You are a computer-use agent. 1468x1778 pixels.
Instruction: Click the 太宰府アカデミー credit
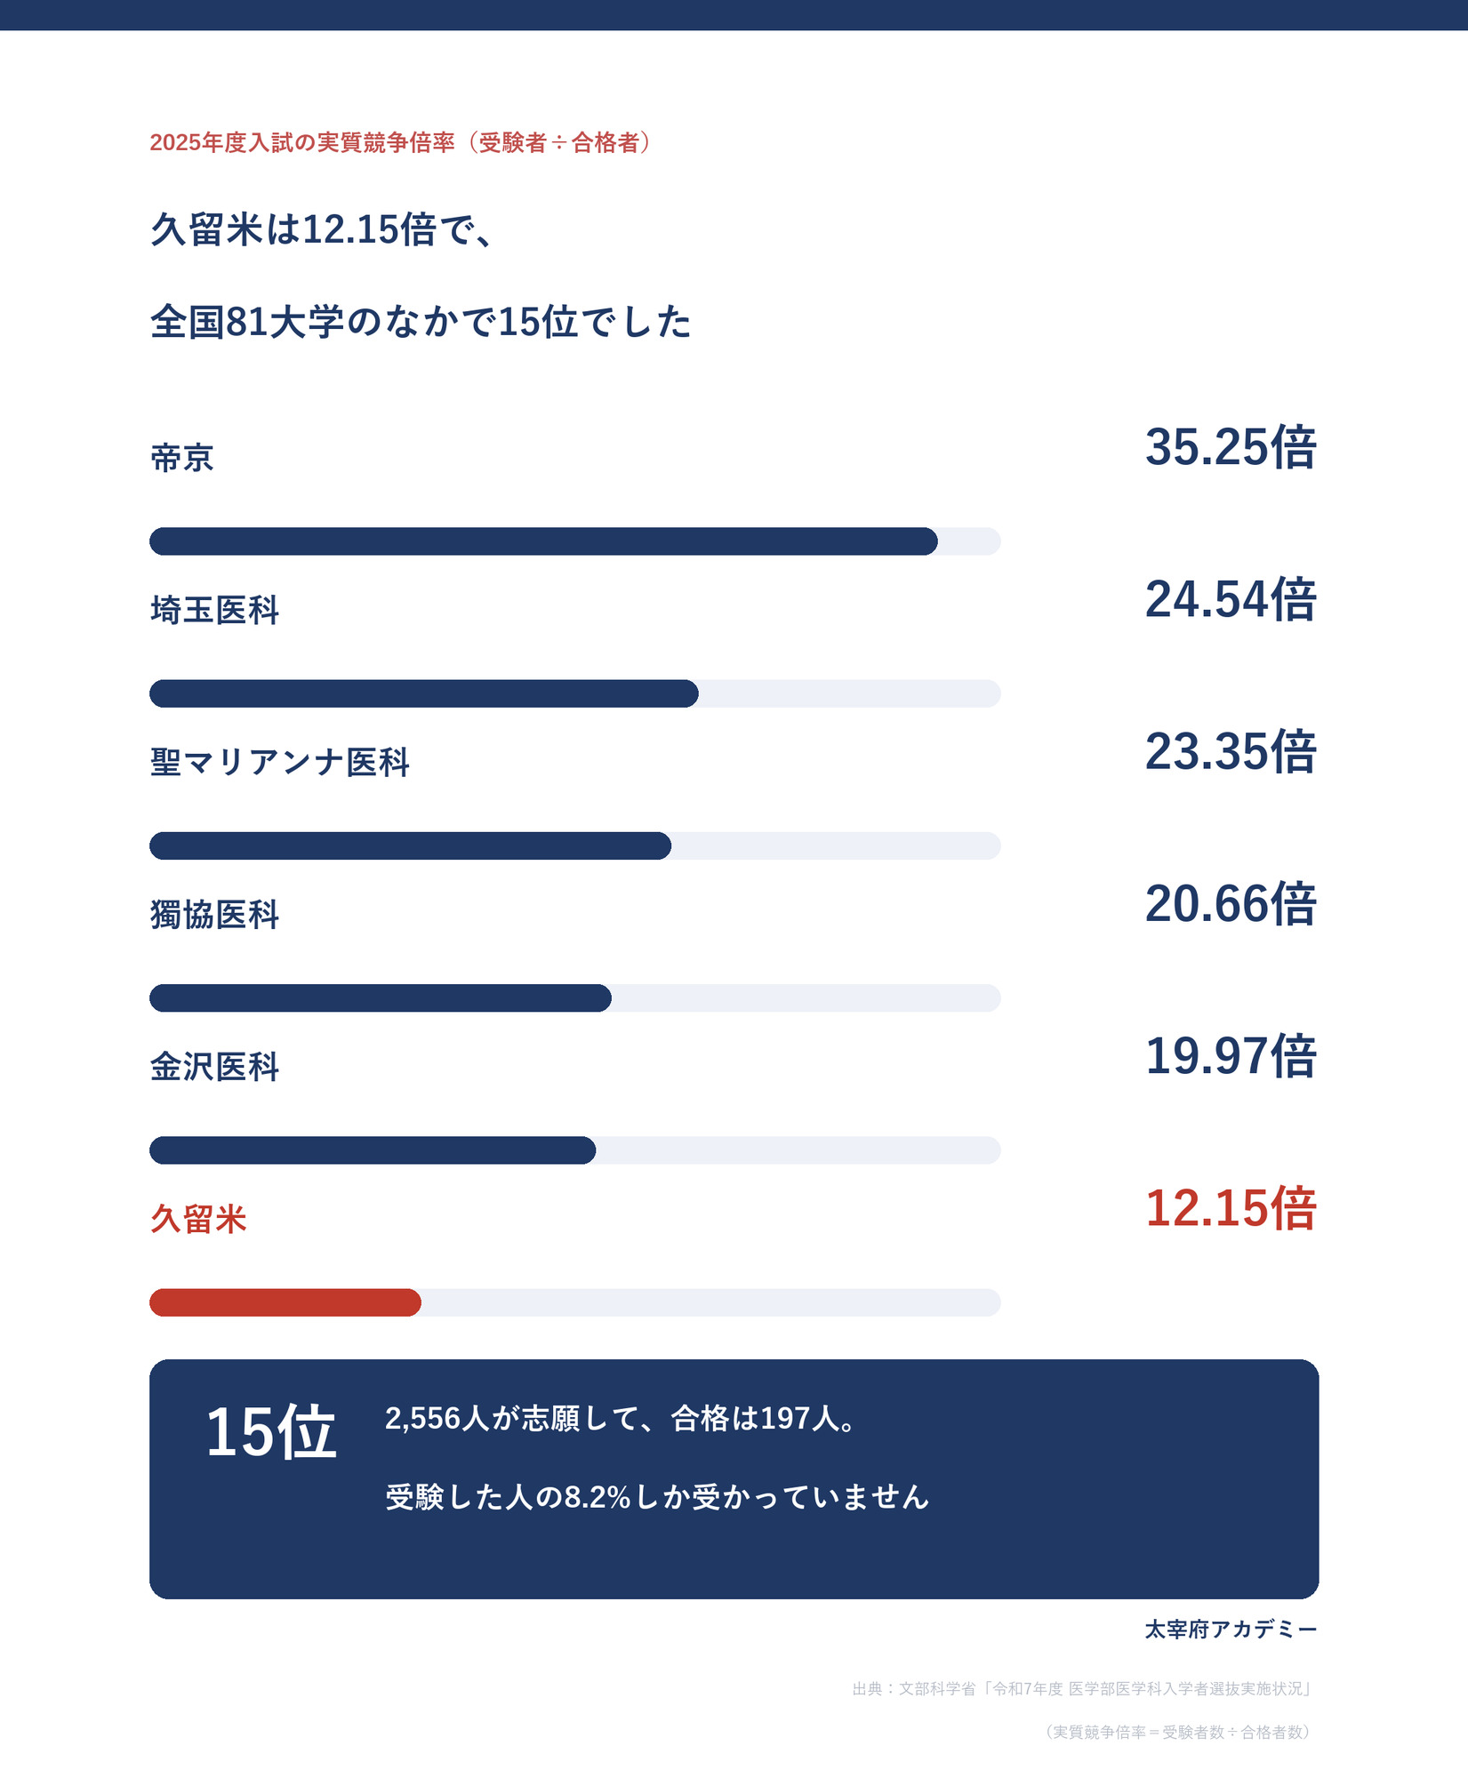point(1231,1629)
